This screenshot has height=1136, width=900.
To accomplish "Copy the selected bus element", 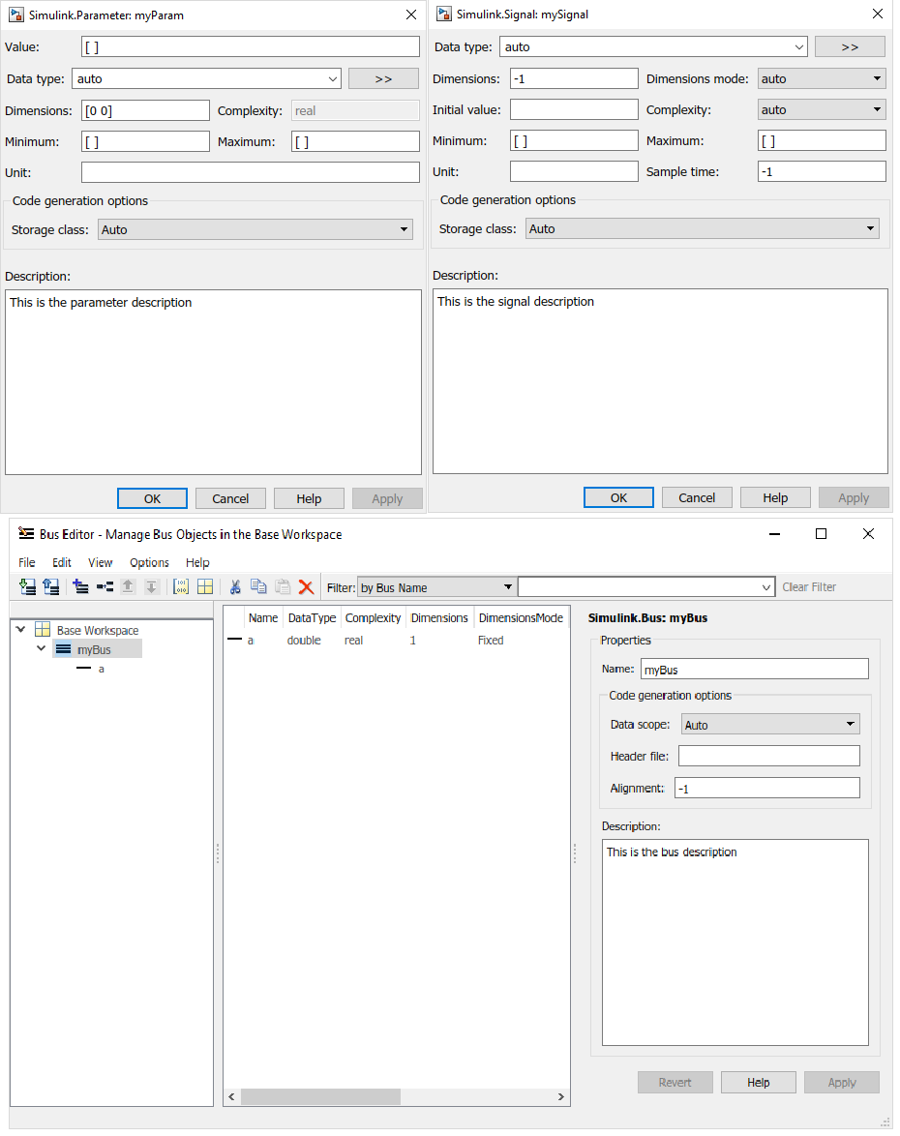I will [x=258, y=586].
